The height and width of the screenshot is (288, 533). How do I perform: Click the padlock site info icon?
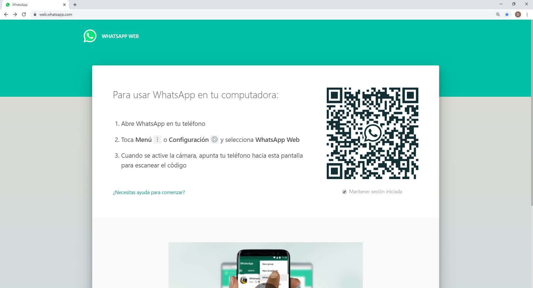(x=35, y=14)
